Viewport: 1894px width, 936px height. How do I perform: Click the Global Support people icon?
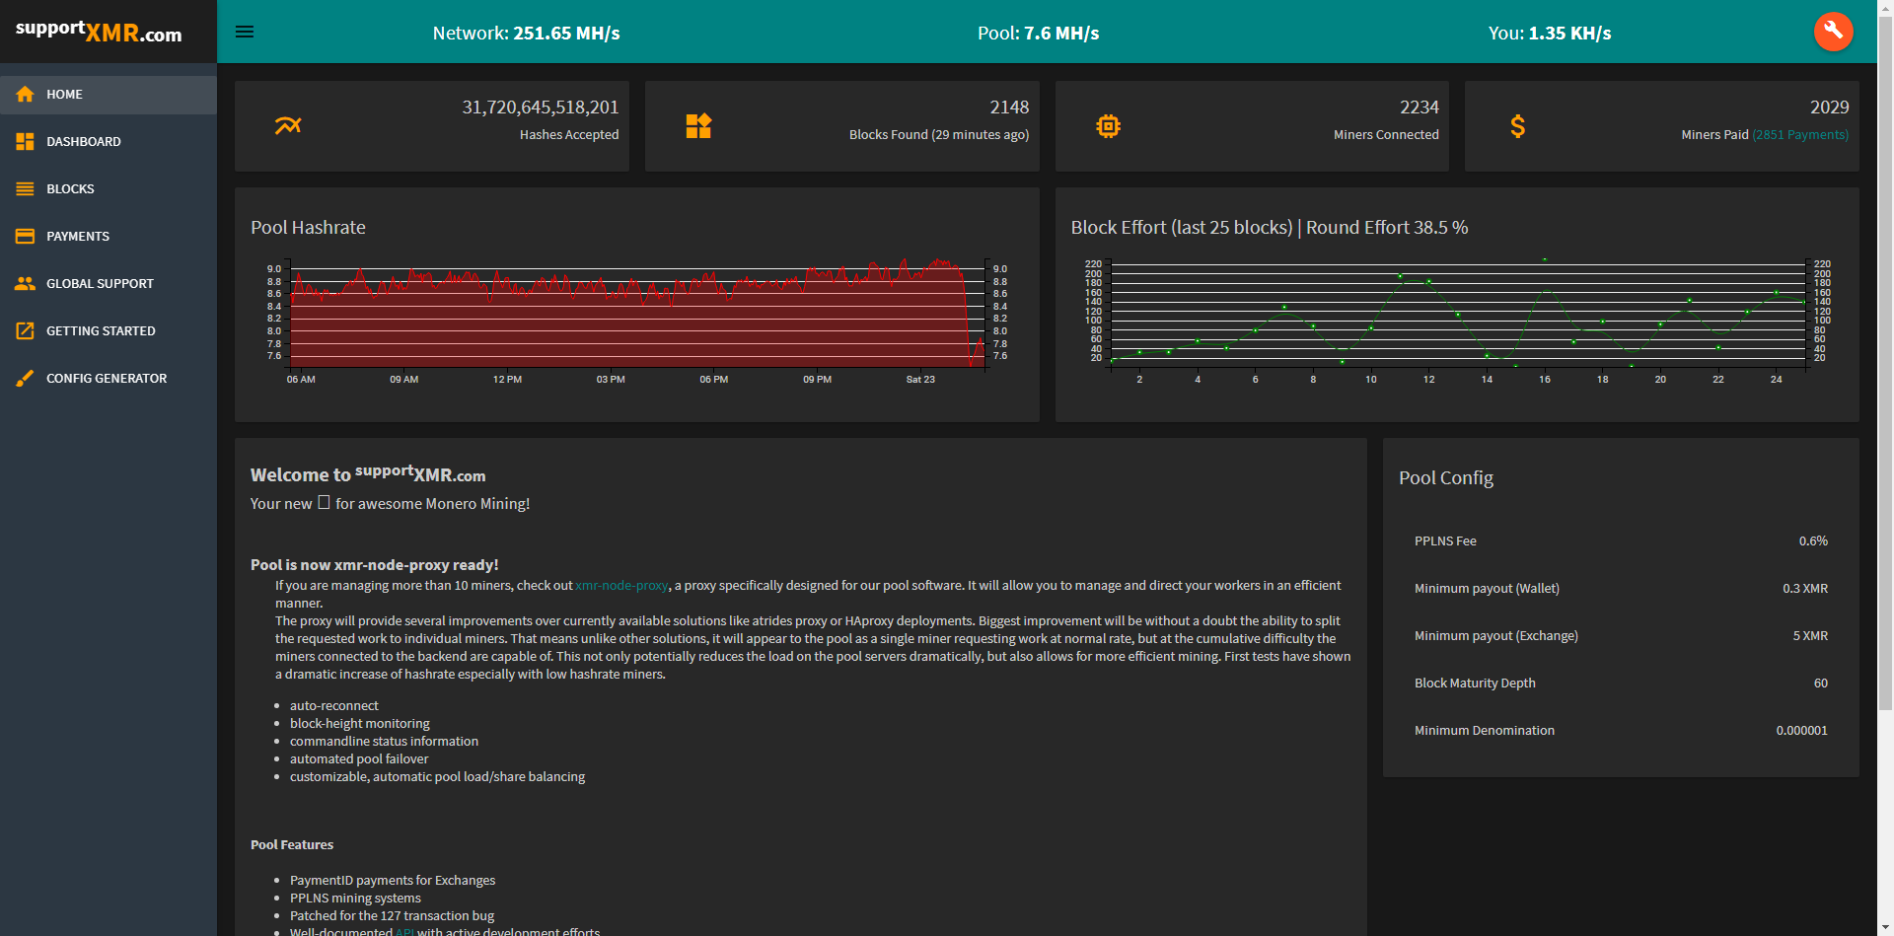click(25, 284)
